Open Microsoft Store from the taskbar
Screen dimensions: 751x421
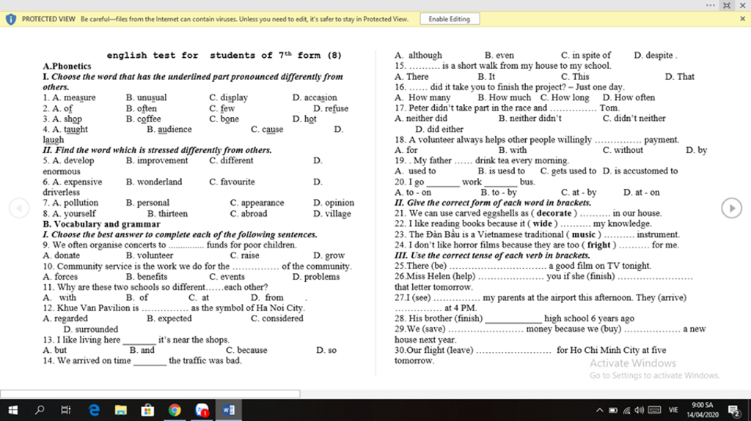click(x=147, y=410)
